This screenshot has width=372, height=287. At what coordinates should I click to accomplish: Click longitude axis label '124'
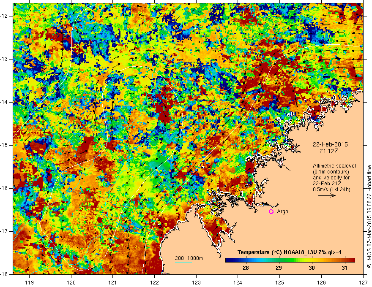coord(238,282)
